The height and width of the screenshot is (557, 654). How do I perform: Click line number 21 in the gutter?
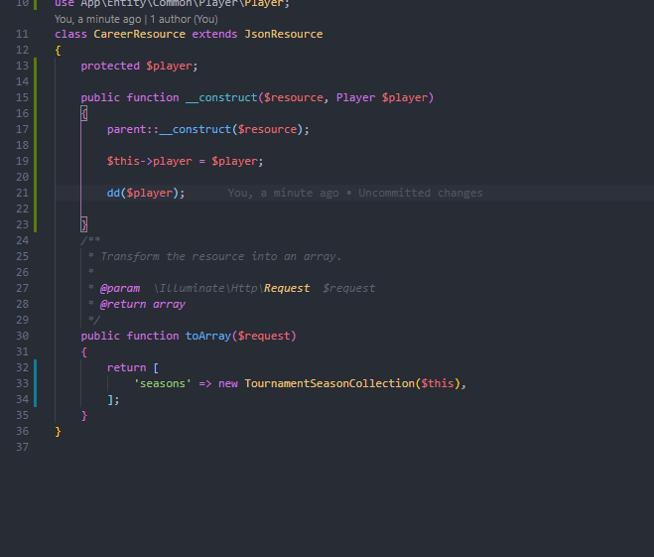click(x=22, y=193)
